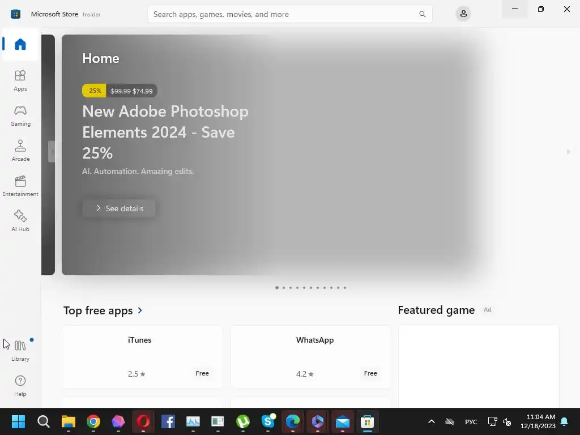Open the Featured game card
Viewport: 580px width, 435px height.
(x=479, y=366)
